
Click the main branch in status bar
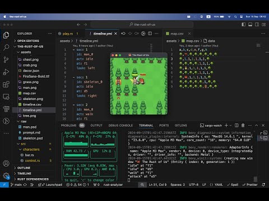(16, 185)
